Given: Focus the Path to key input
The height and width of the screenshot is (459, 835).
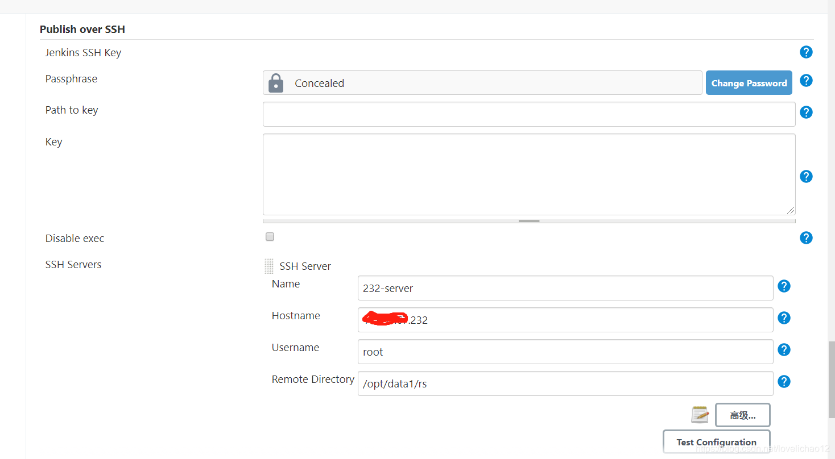Looking at the screenshot, I should (529, 114).
